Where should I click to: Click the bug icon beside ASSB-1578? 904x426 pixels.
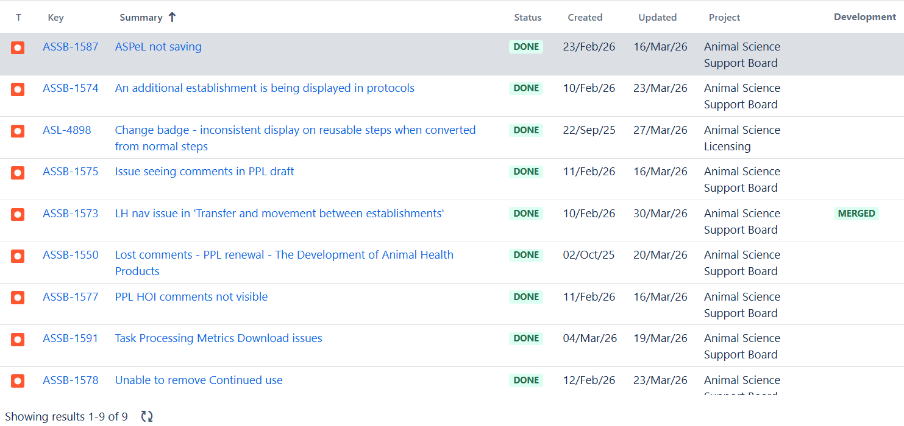tap(18, 380)
